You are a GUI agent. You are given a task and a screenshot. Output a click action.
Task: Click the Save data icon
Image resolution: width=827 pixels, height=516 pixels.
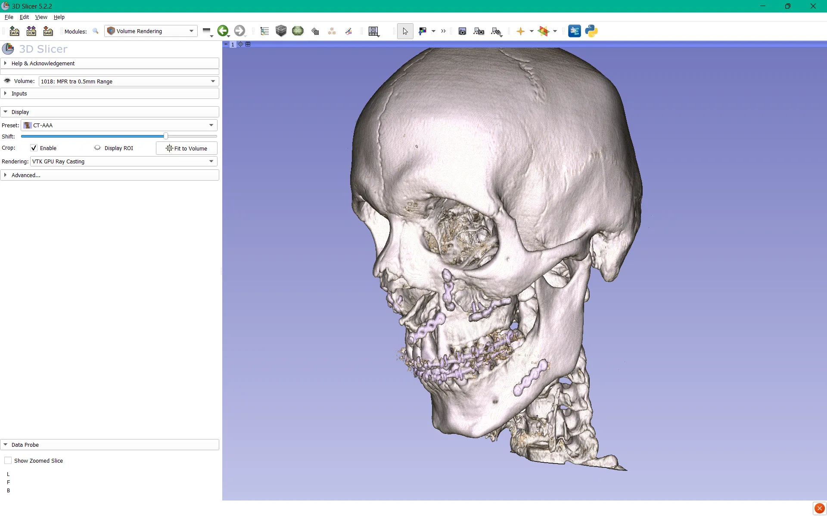click(x=48, y=31)
